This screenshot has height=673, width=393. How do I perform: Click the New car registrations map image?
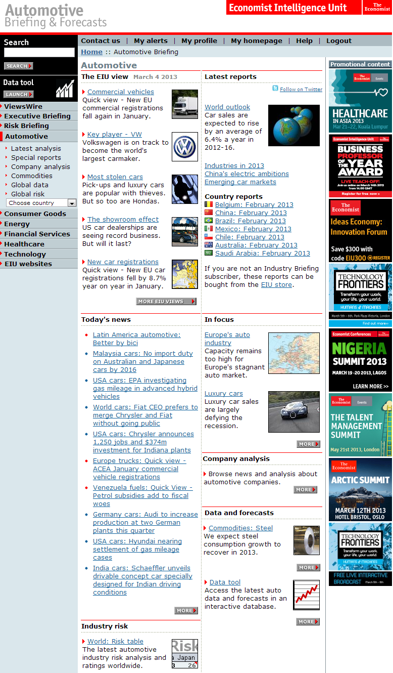[185, 274]
